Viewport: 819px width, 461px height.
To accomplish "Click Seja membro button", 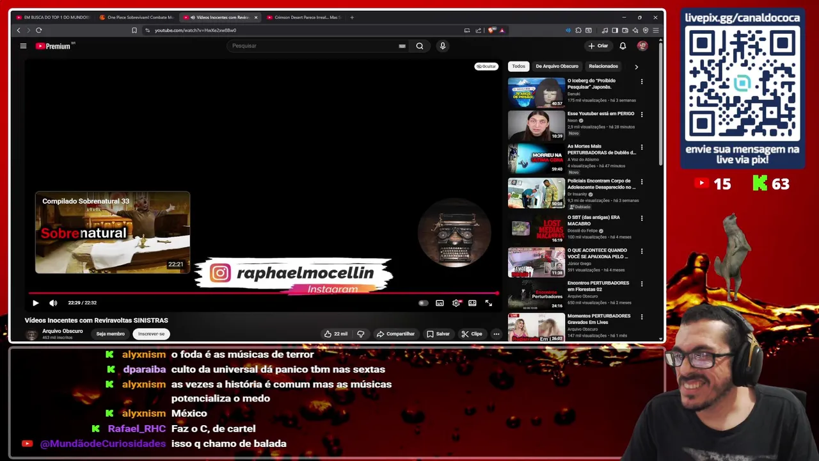I will click(x=111, y=334).
